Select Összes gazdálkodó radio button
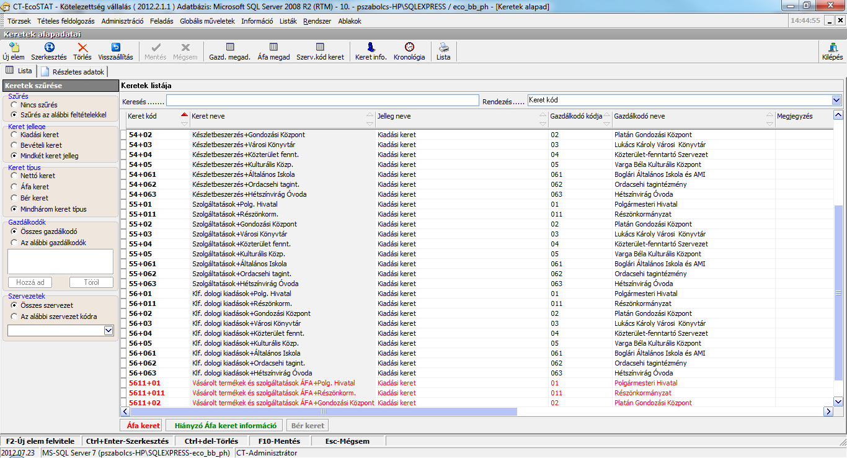Screen dimensions: 847x458 tap(14, 231)
